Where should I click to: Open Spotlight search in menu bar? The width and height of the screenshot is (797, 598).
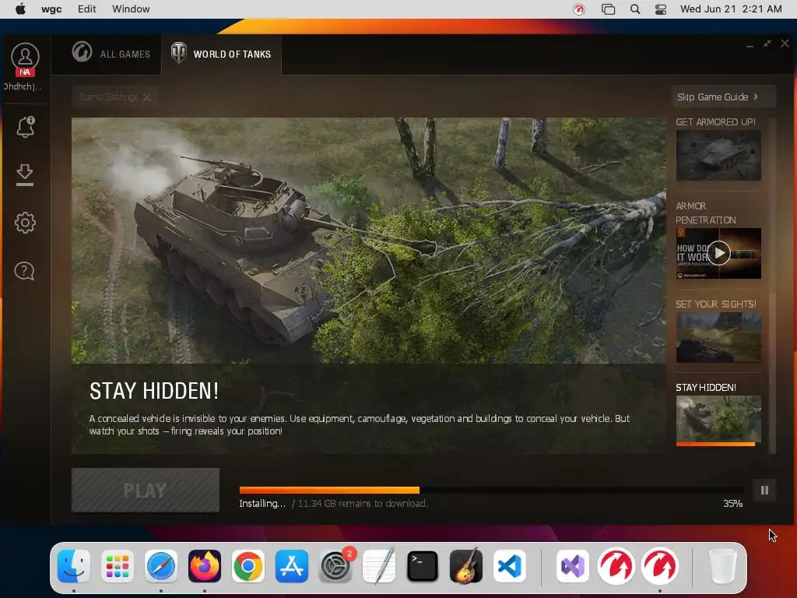tap(635, 9)
